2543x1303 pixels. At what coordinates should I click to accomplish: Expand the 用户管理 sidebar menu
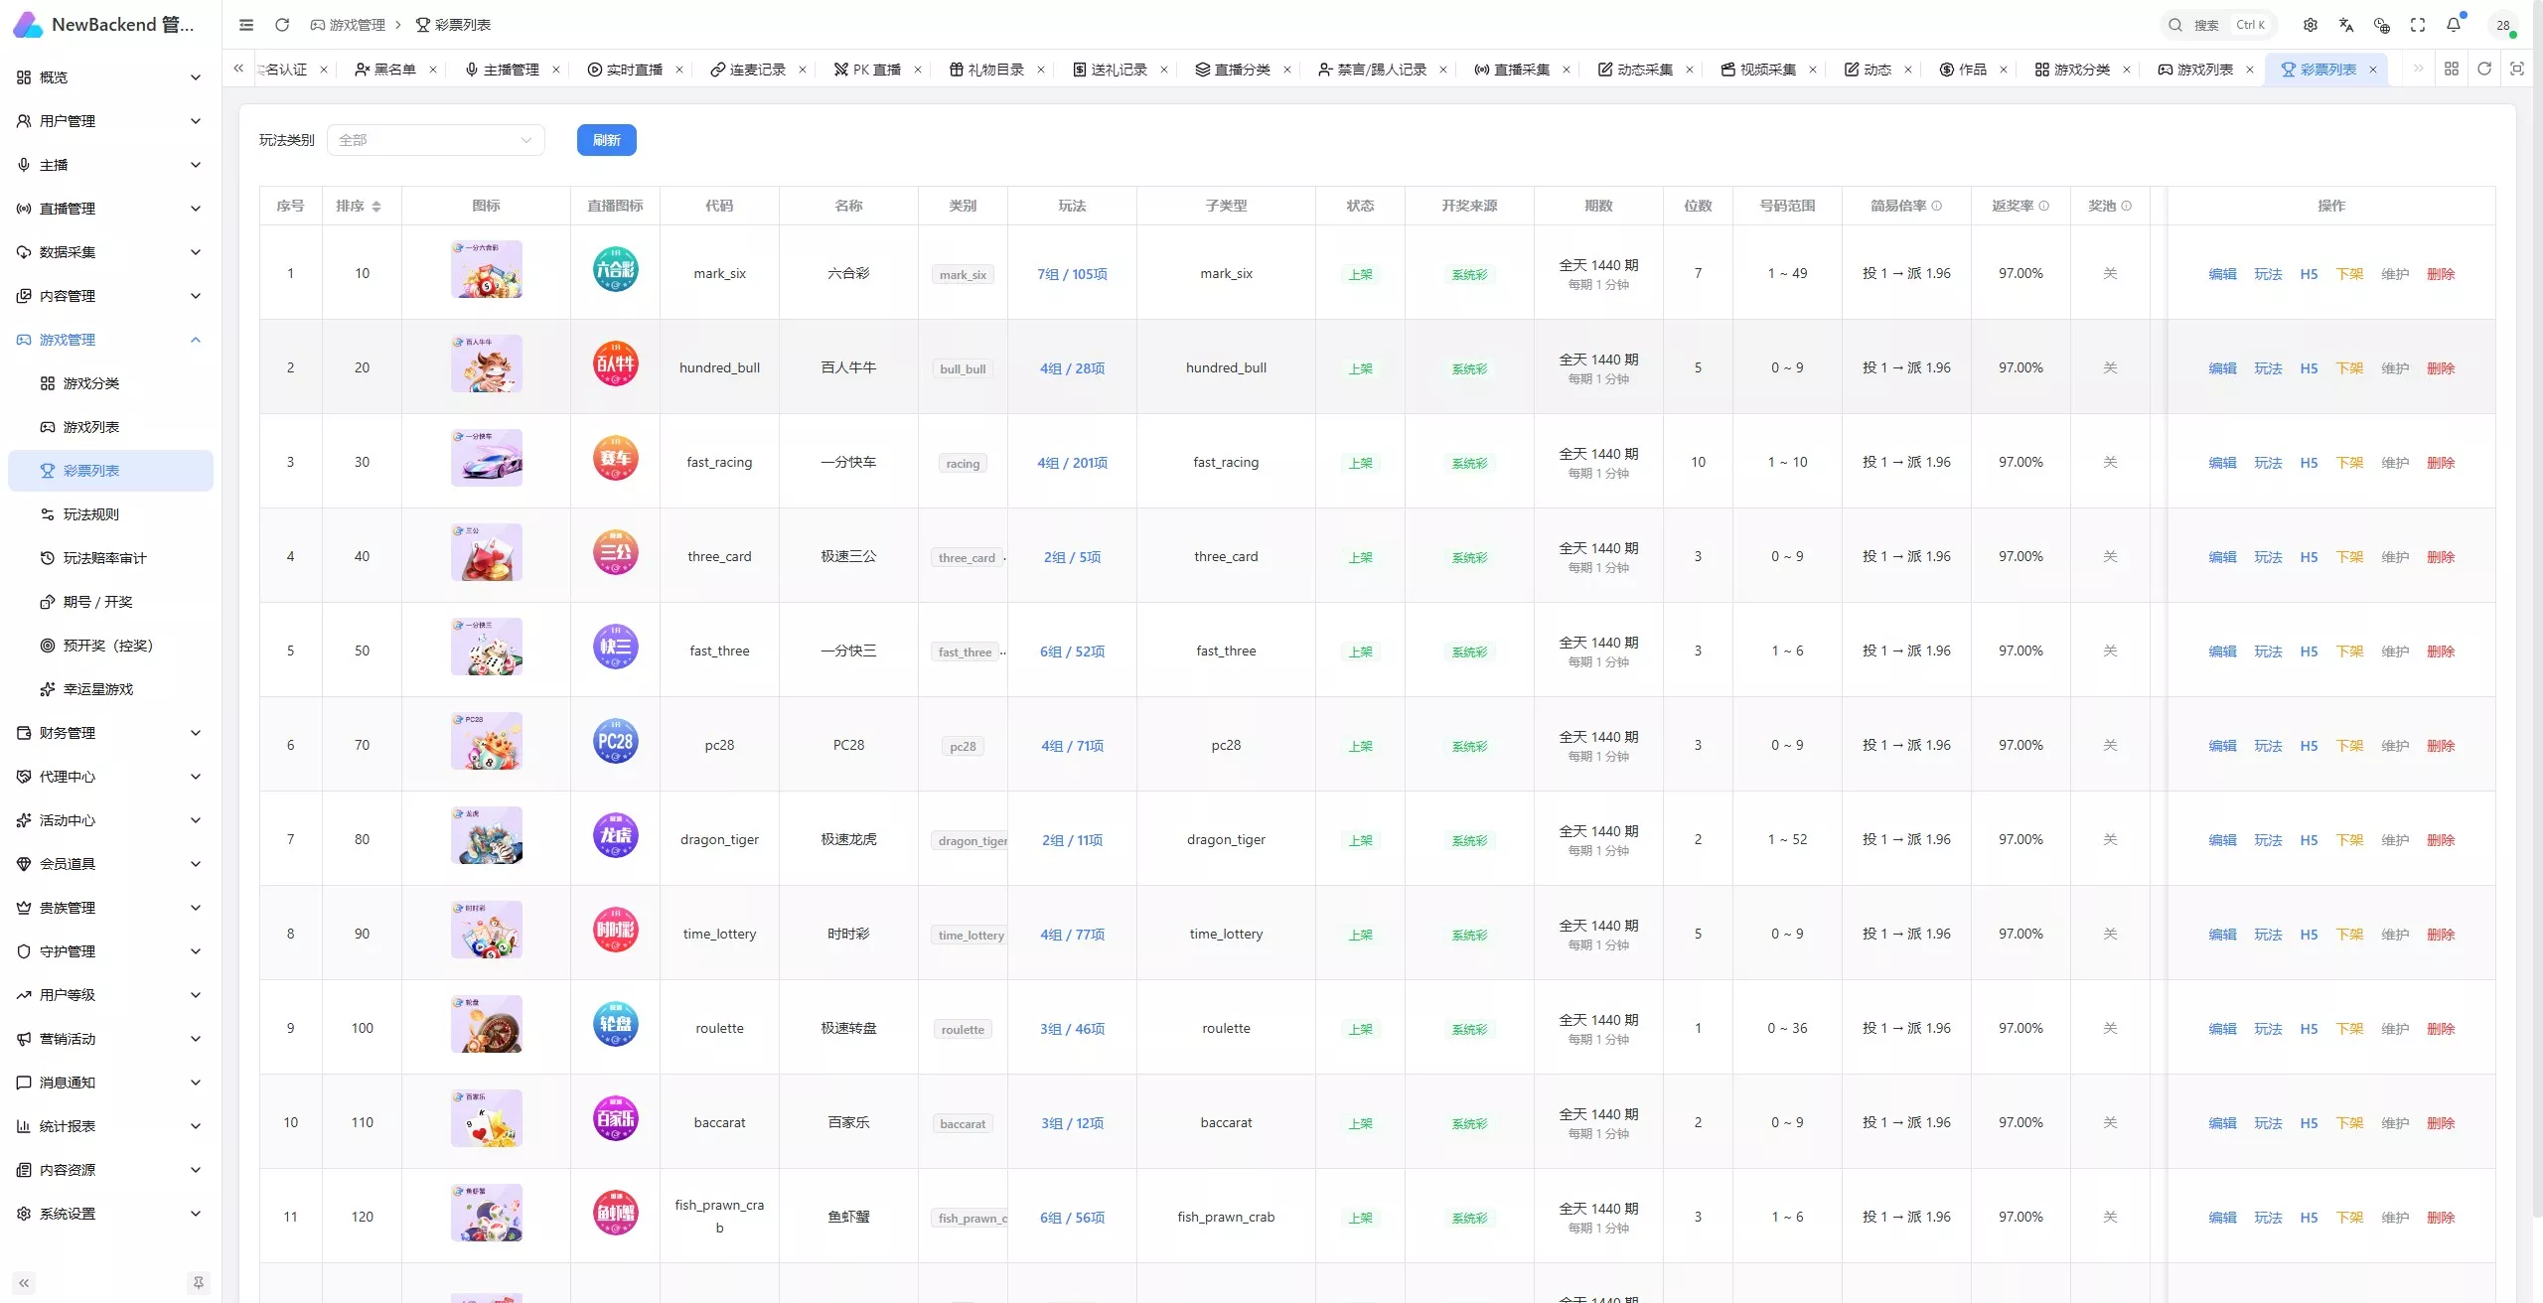(x=109, y=121)
